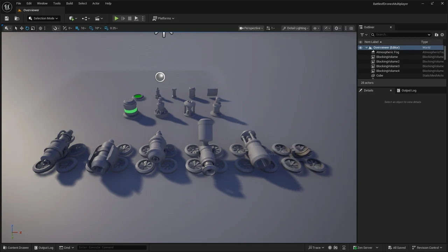Viewport: 448px width, 252px height.
Task: Open the Selection Mode dropdown
Action: click(x=44, y=18)
